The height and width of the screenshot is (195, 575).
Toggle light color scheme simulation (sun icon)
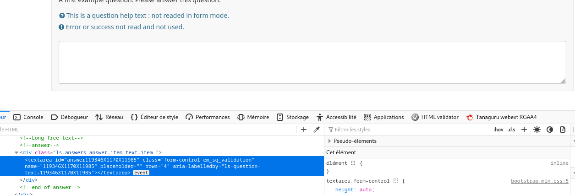(537, 130)
